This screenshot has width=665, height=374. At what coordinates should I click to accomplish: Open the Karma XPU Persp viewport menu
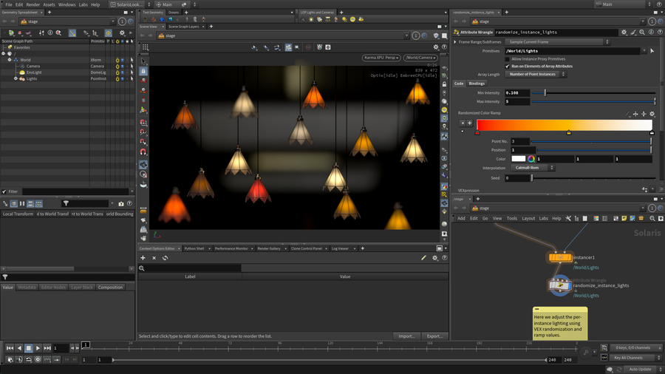(381, 58)
